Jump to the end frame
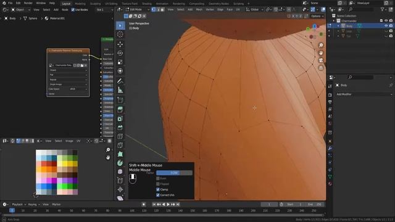 click(178, 204)
